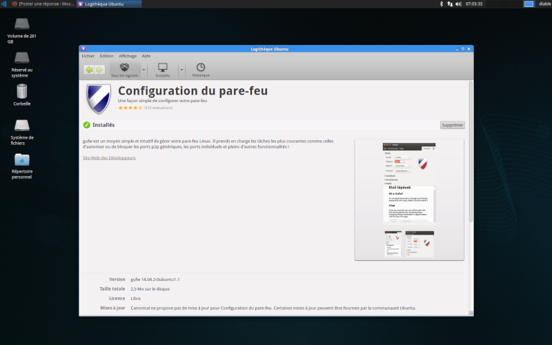Click the clock showing 07:03:33

point(474,4)
